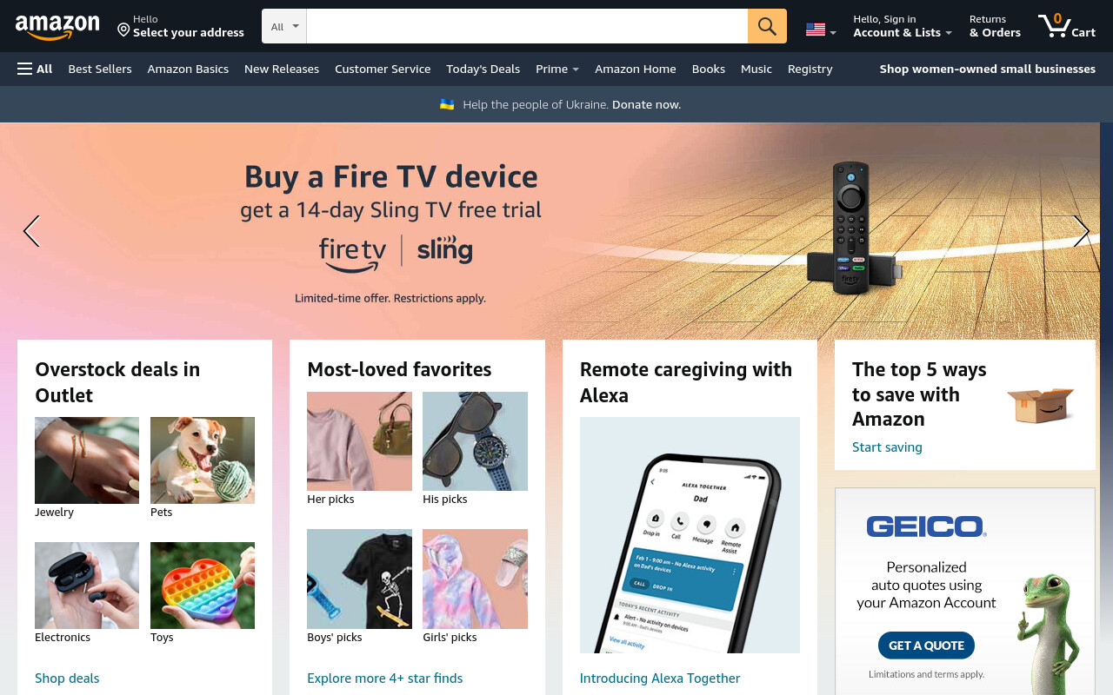Click Returns & Orders link
The width and height of the screenshot is (1113, 695).
pyautogui.click(x=995, y=26)
